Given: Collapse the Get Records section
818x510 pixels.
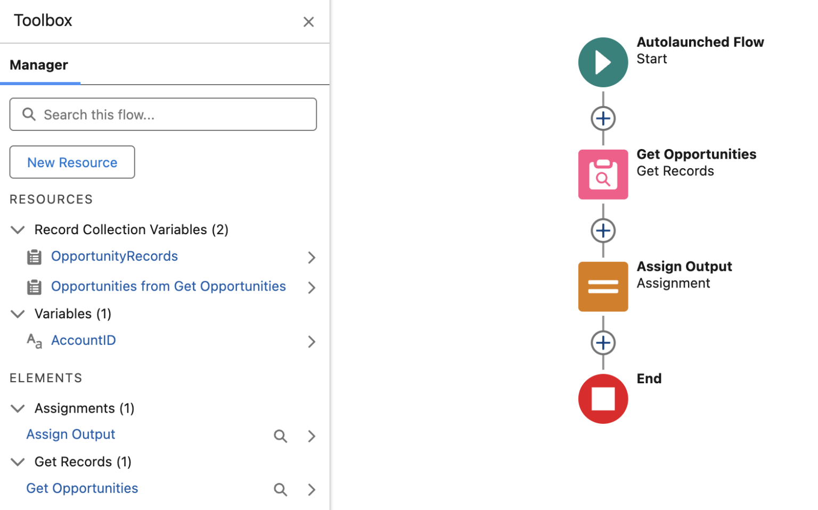Looking at the screenshot, I should [x=18, y=462].
